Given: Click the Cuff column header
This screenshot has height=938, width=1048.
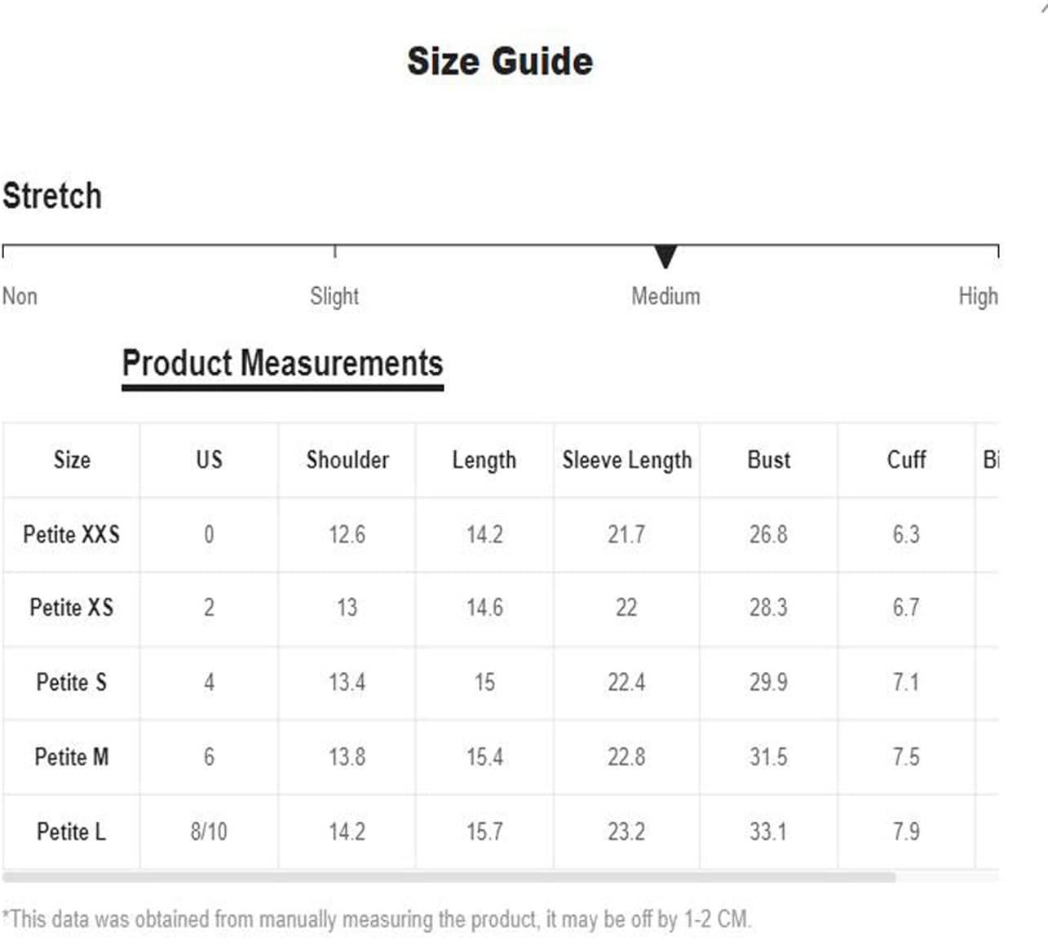Looking at the screenshot, I should coord(906,460).
